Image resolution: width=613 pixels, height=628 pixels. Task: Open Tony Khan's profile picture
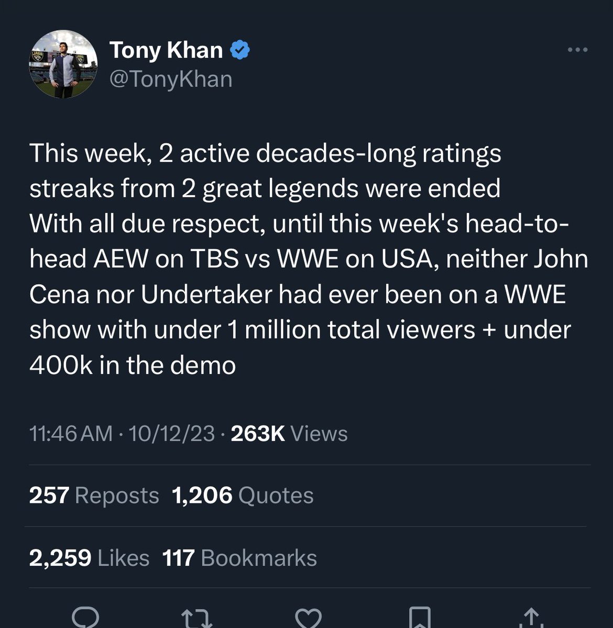coord(63,64)
